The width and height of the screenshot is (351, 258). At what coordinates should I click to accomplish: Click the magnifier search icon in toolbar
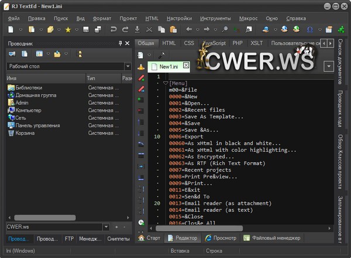coord(225,29)
